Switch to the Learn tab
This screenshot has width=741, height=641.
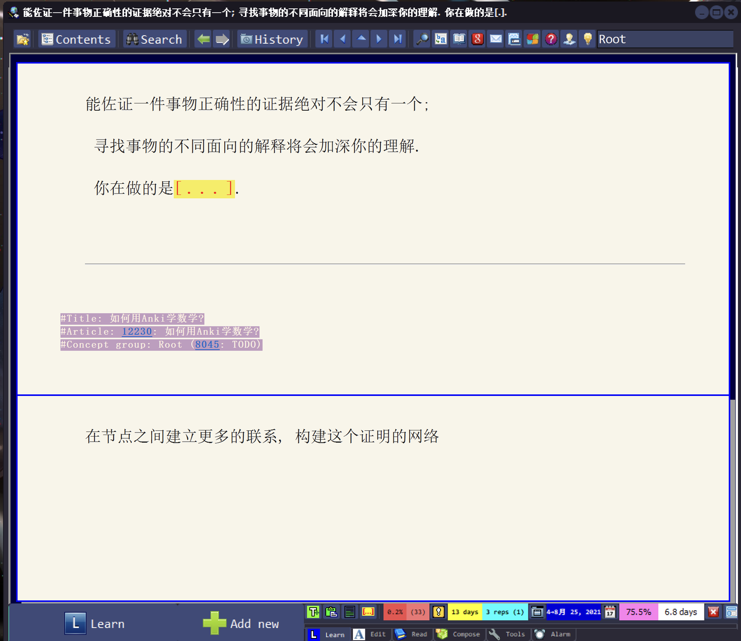click(x=328, y=634)
